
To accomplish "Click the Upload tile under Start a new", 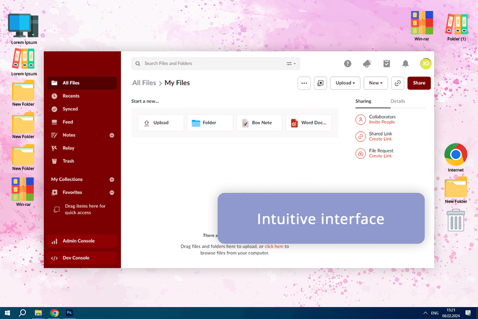I will coord(161,123).
